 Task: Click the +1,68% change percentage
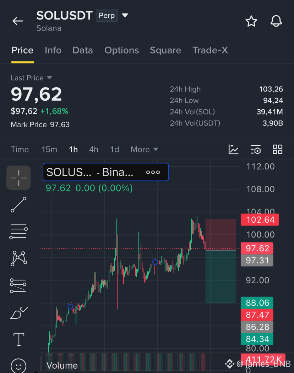tap(54, 111)
